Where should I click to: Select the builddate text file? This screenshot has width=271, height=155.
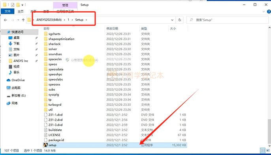pyautogui.click(x=55, y=130)
